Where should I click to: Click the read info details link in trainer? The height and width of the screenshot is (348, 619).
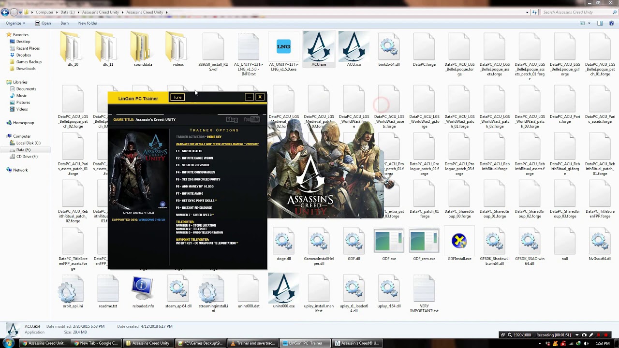click(217, 144)
